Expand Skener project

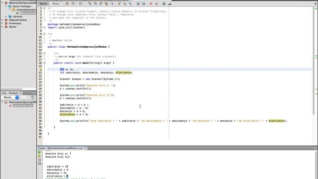[2, 26]
